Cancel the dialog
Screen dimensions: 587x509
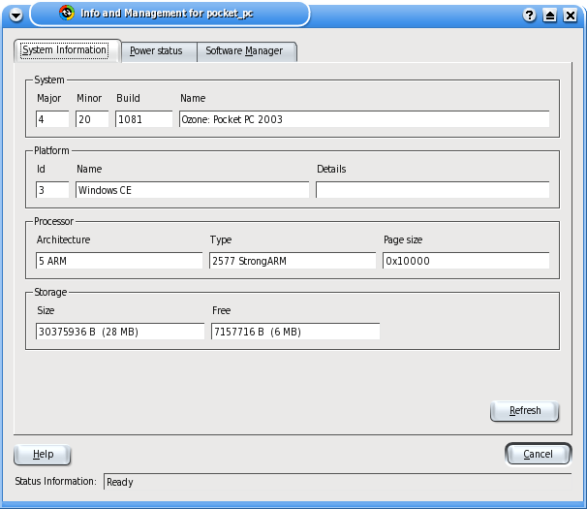(x=538, y=454)
